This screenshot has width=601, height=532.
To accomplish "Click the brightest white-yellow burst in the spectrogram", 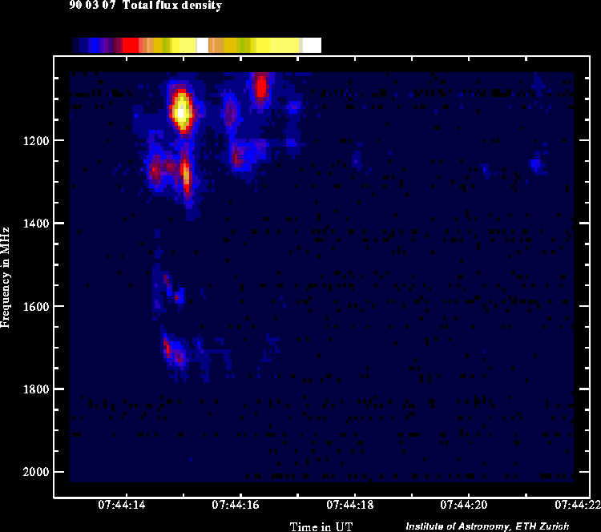I will [x=181, y=112].
